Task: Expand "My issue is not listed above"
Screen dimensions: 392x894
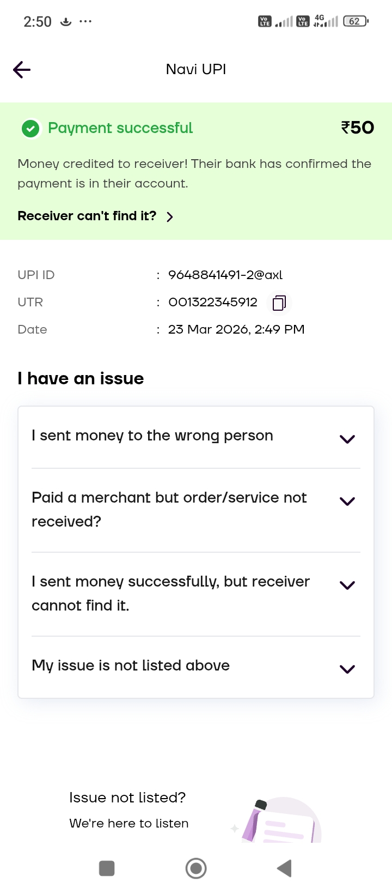Action: tap(131, 666)
